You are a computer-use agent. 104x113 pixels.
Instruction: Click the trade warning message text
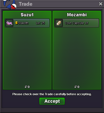click(x=52, y=94)
